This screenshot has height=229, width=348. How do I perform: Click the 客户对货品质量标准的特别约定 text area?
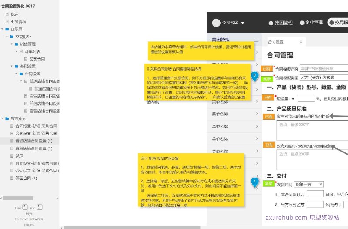[x=312, y=131]
